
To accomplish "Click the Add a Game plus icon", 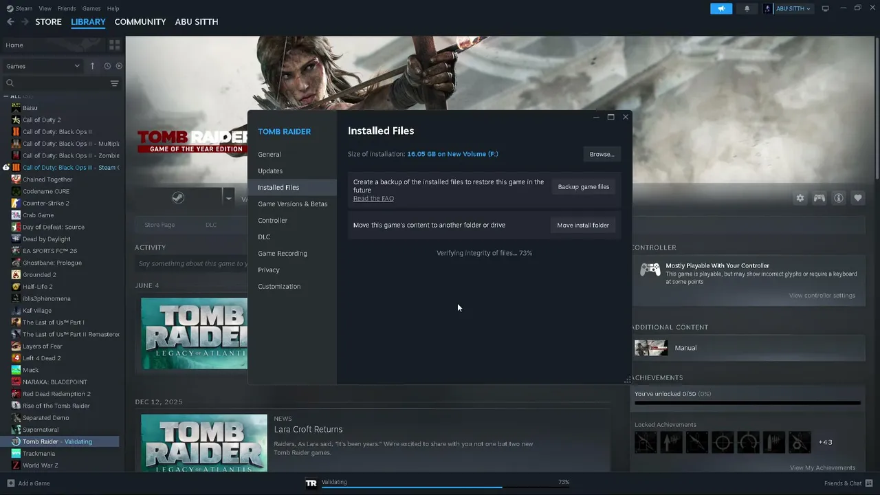I will (x=10, y=483).
